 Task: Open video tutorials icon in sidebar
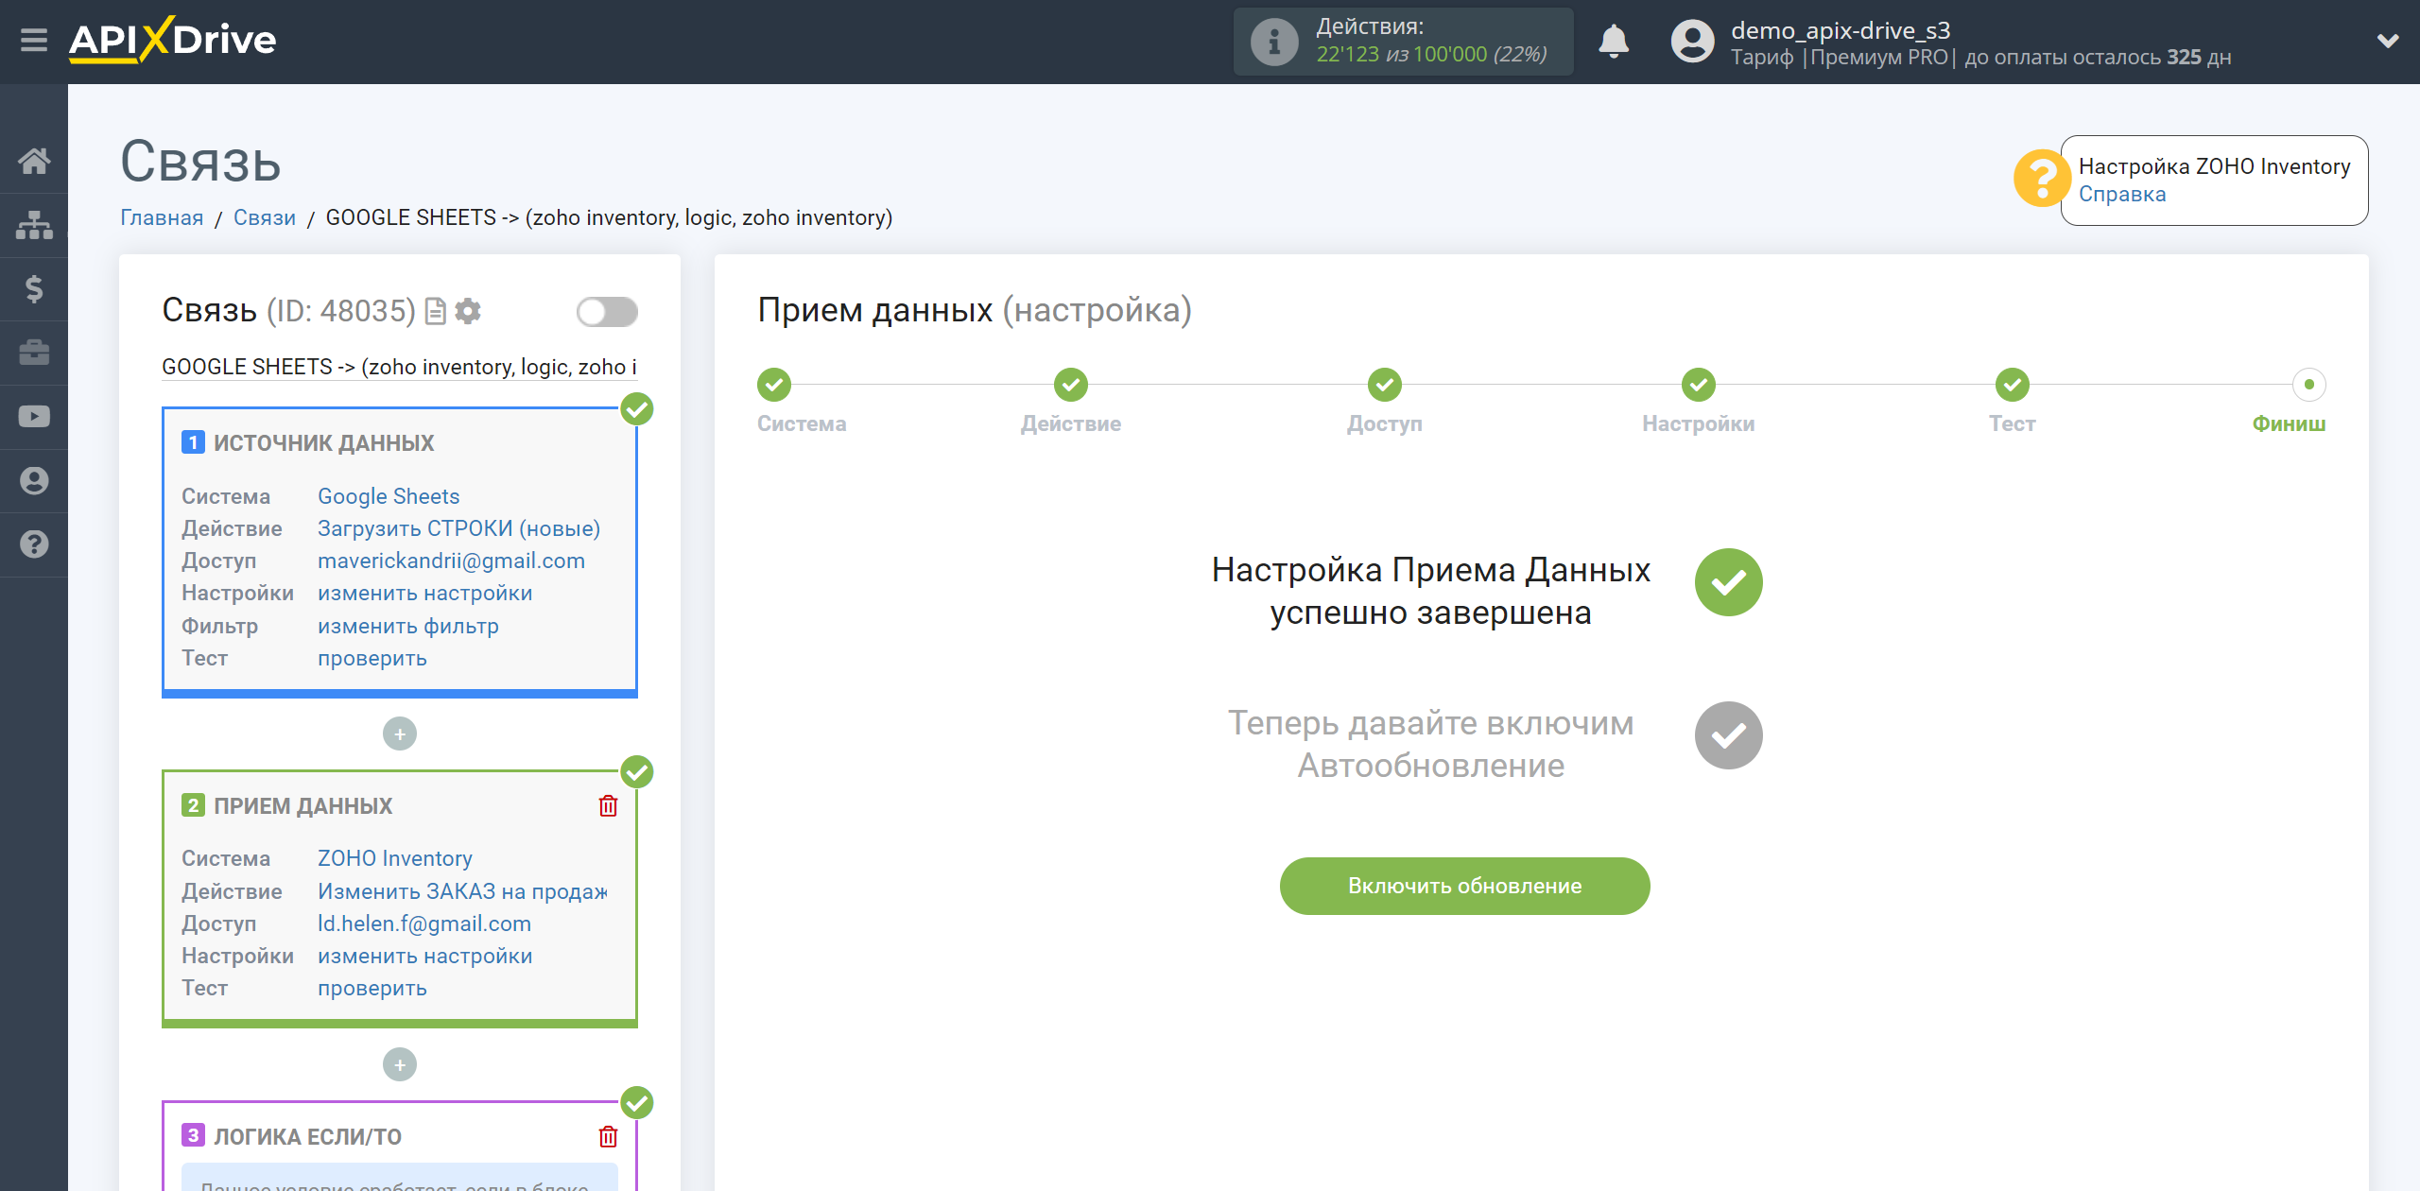(x=34, y=417)
